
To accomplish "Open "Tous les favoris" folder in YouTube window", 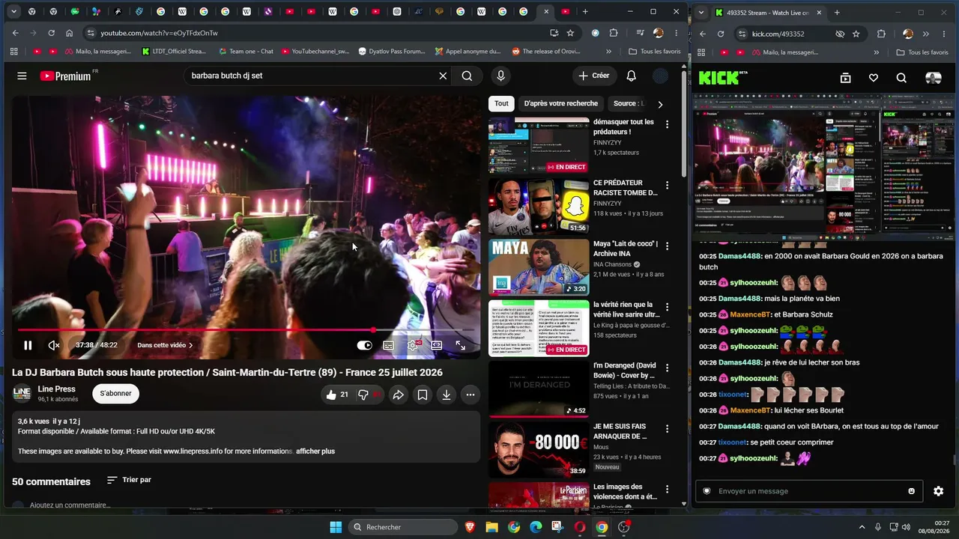I will pos(655,52).
